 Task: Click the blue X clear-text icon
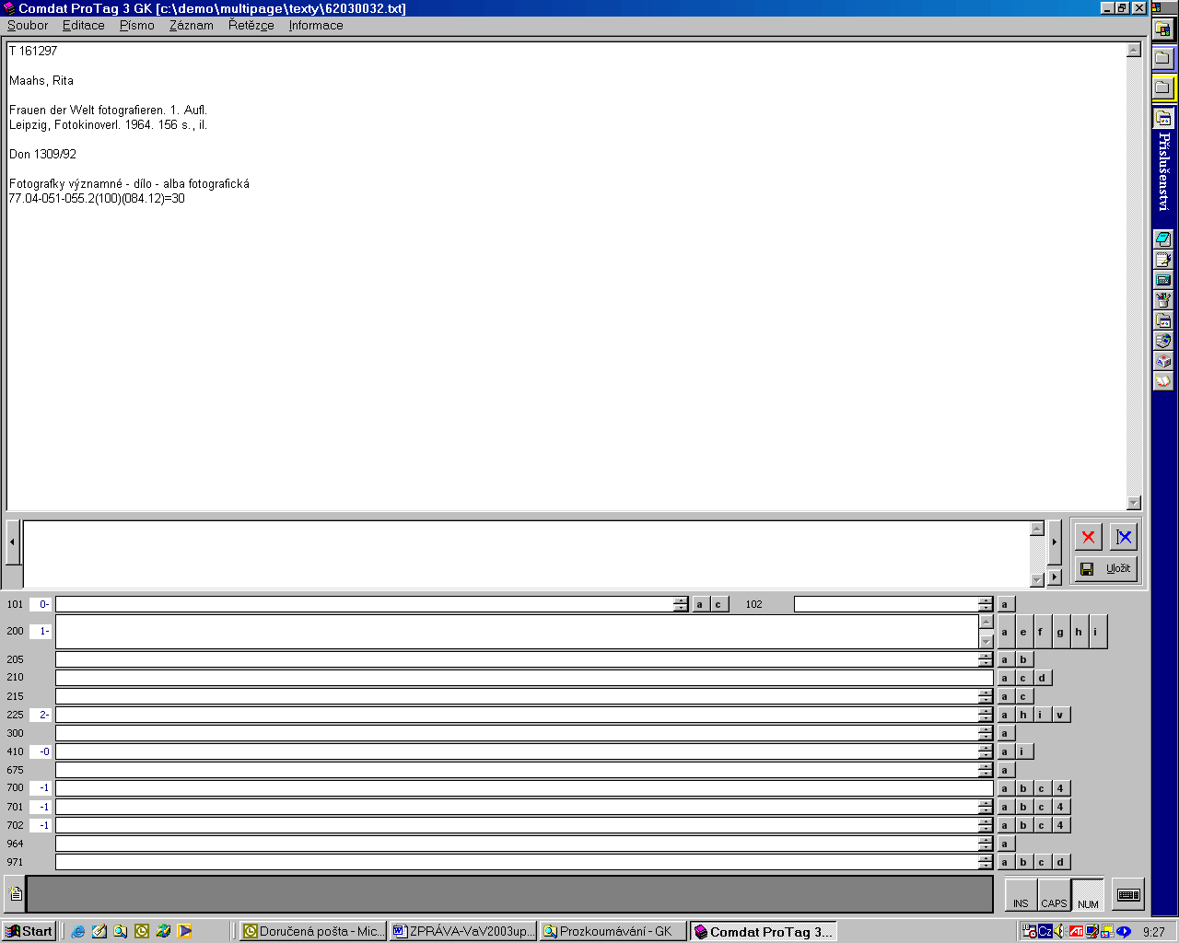click(1124, 537)
